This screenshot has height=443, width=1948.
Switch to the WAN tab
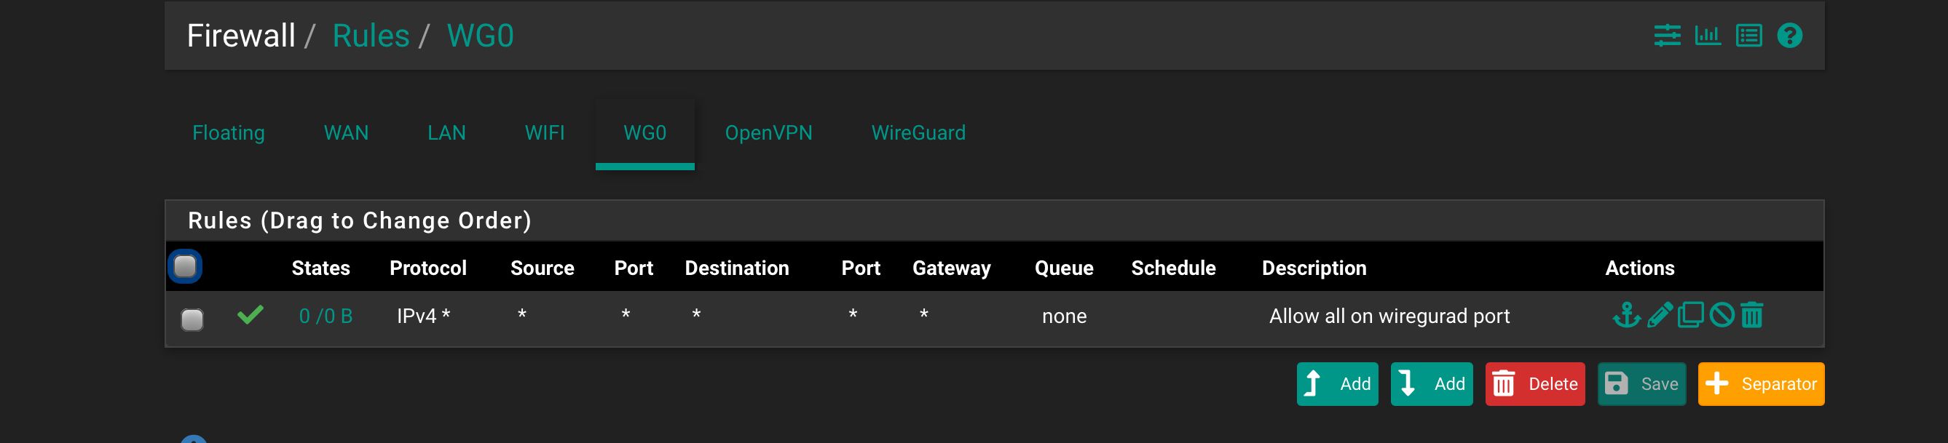click(347, 133)
